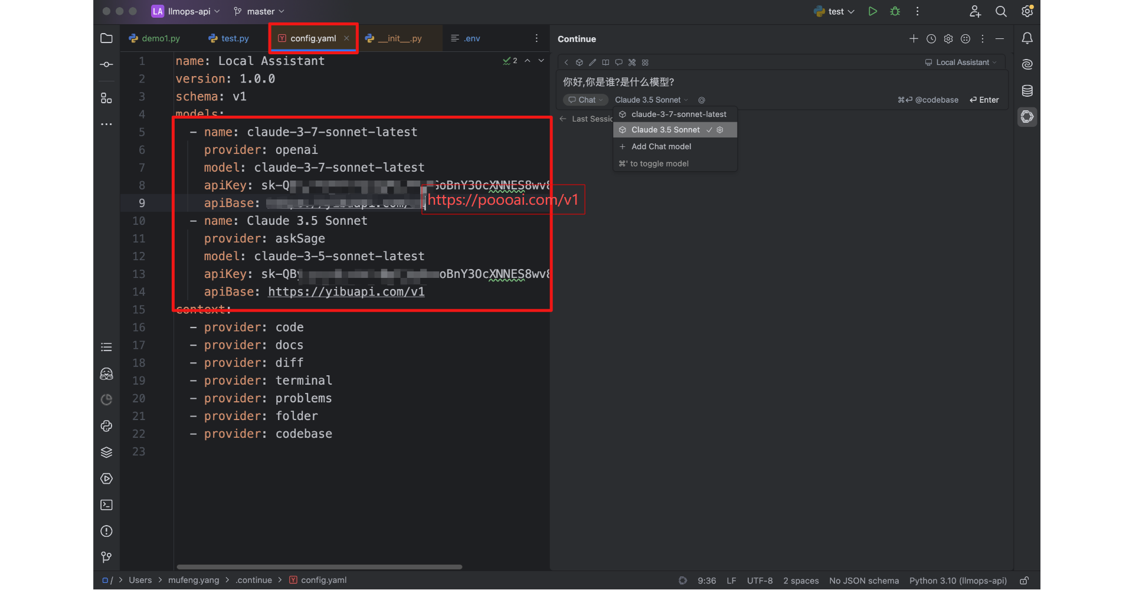This screenshot has width=1133, height=590.
Task: Switch to the test.py tab
Action: coord(229,38)
